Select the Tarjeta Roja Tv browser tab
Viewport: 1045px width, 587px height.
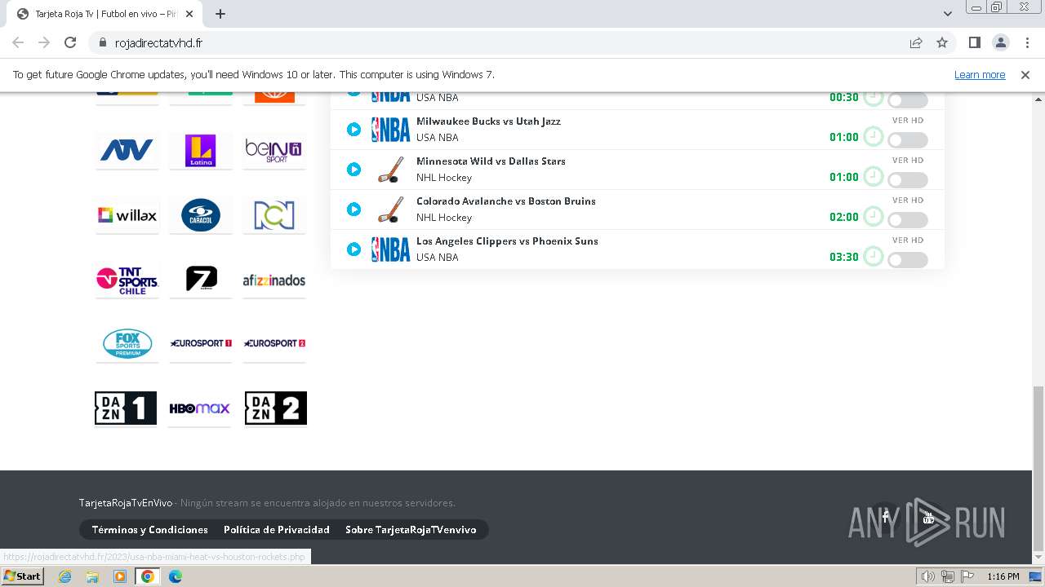pos(106,14)
